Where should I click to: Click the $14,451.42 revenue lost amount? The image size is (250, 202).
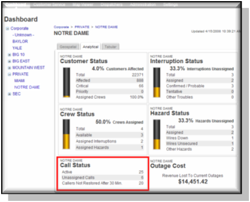pyautogui.click(x=193, y=181)
